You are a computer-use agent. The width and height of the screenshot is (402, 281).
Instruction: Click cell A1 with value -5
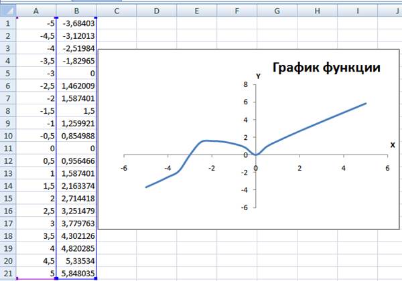pos(36,23)
